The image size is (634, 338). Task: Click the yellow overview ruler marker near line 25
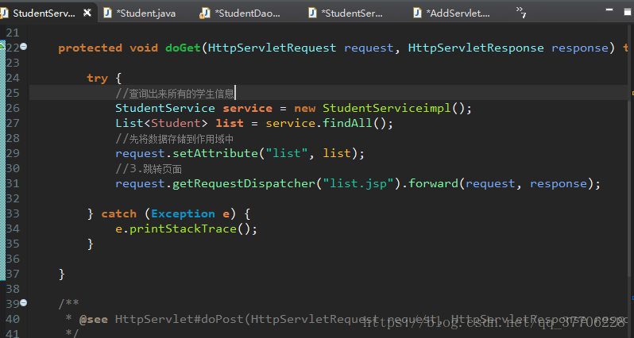[x=632, y=93]
